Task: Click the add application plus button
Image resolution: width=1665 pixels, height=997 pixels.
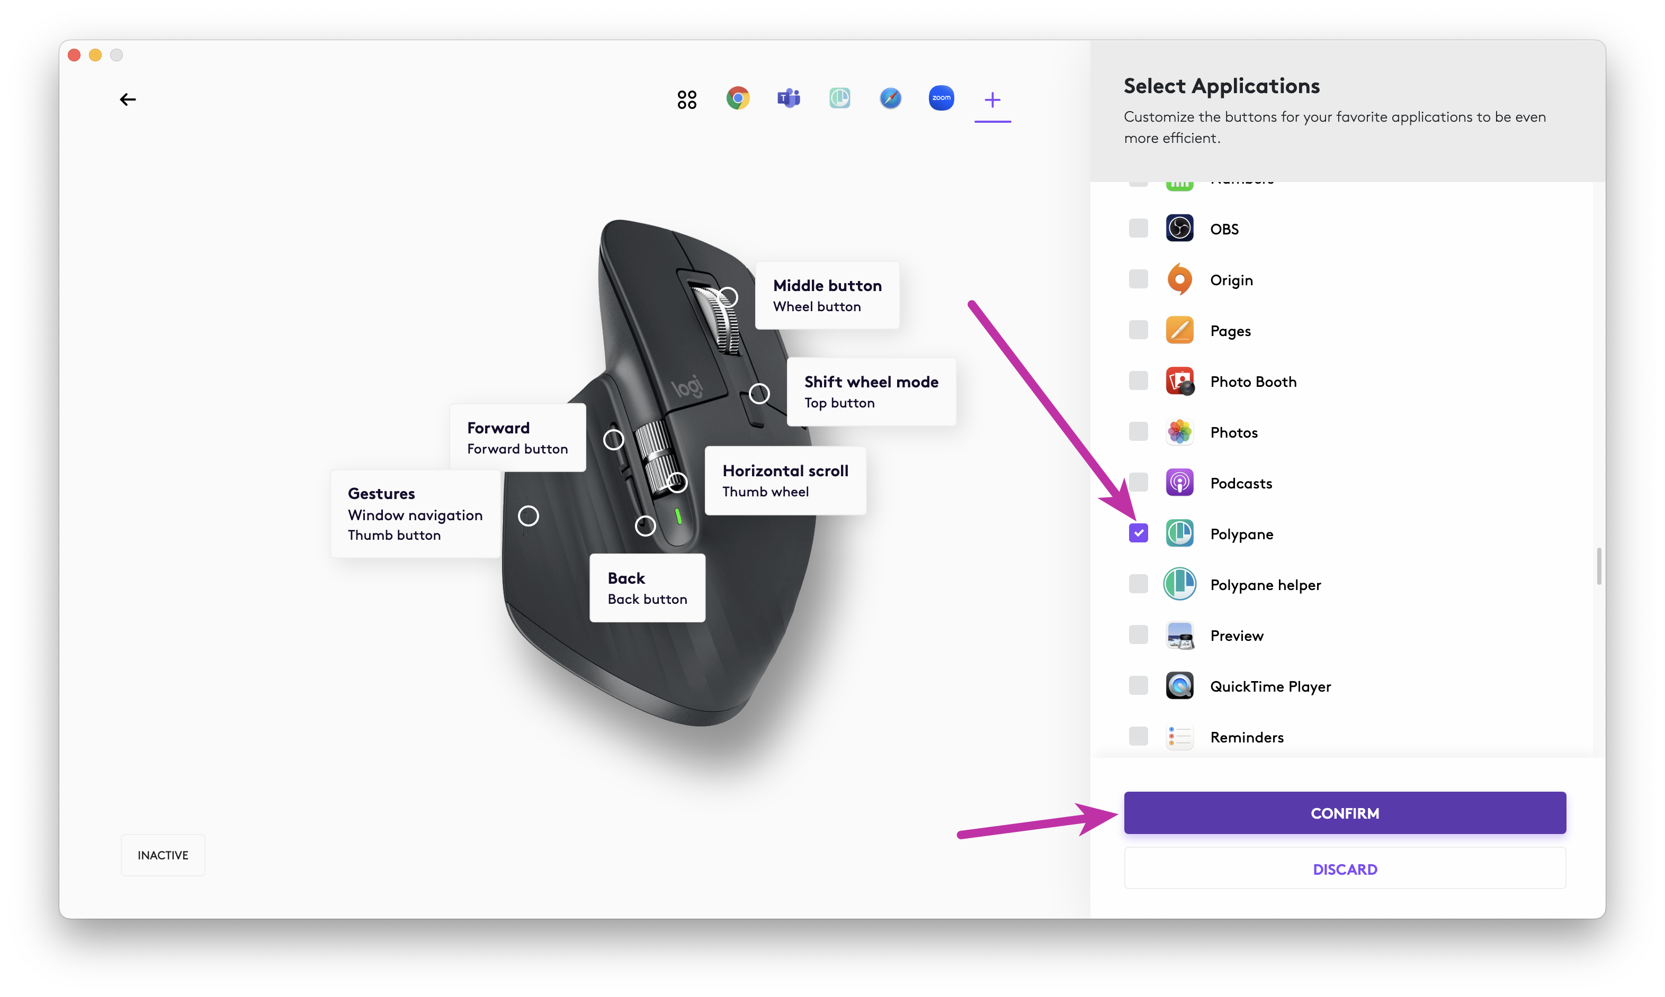Action: (x=991, y=98)
